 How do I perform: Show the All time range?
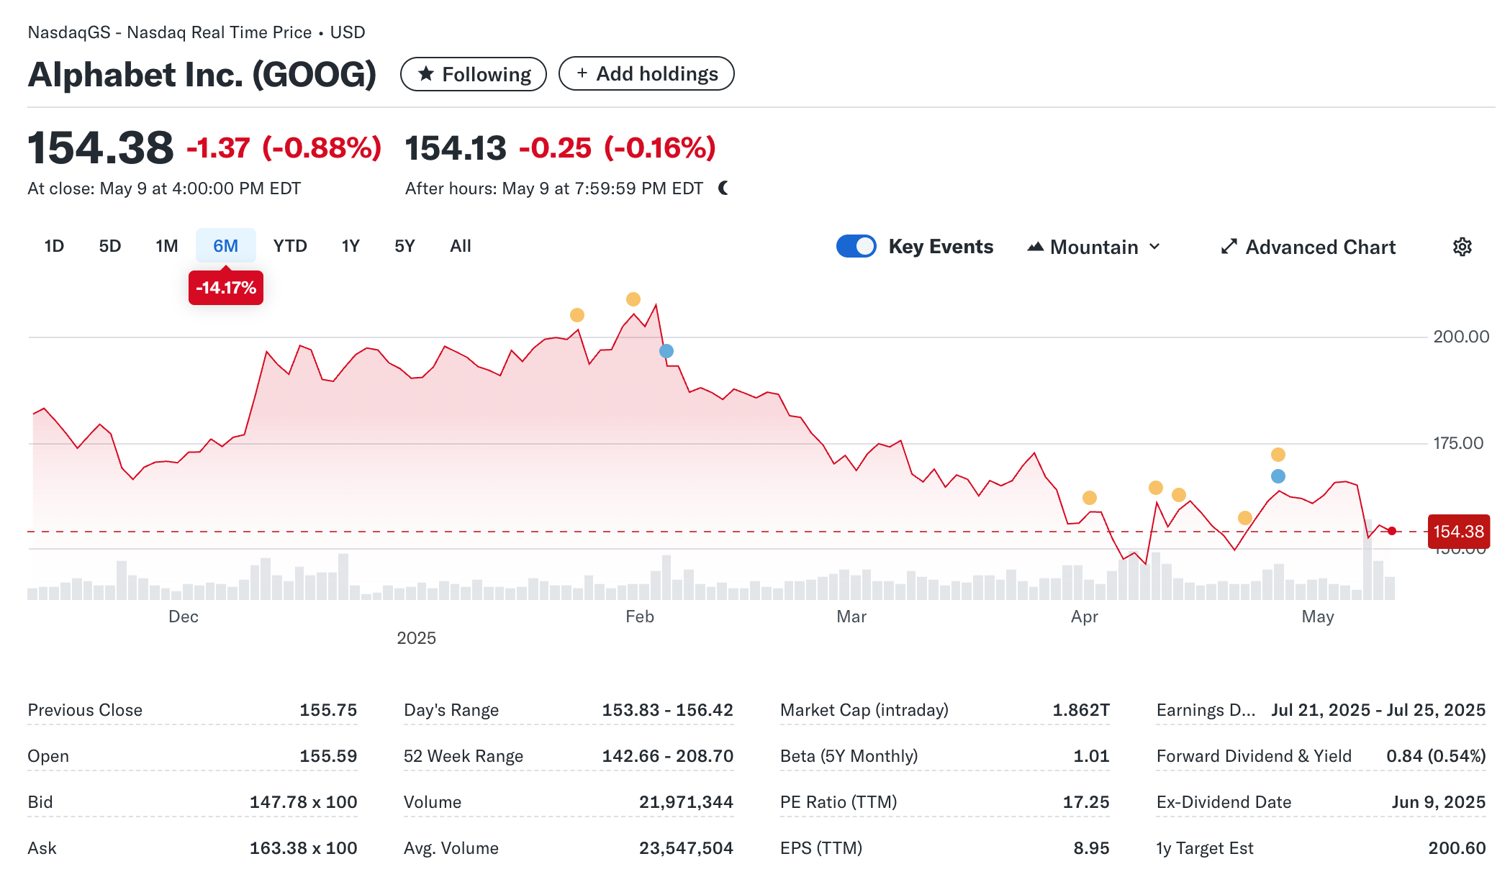460,246
